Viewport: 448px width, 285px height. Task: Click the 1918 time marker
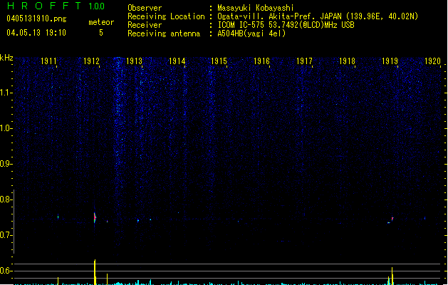tap(347, 61)
